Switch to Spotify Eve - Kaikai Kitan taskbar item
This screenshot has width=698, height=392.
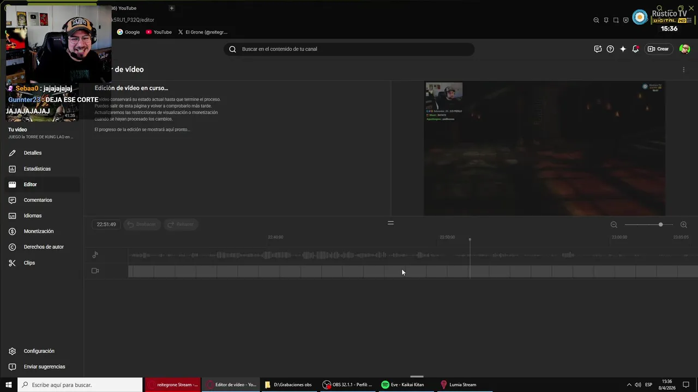[406, 385]
